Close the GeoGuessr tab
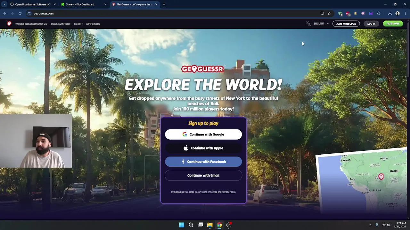This screenshot has width=410, height=230. point(156,4)
